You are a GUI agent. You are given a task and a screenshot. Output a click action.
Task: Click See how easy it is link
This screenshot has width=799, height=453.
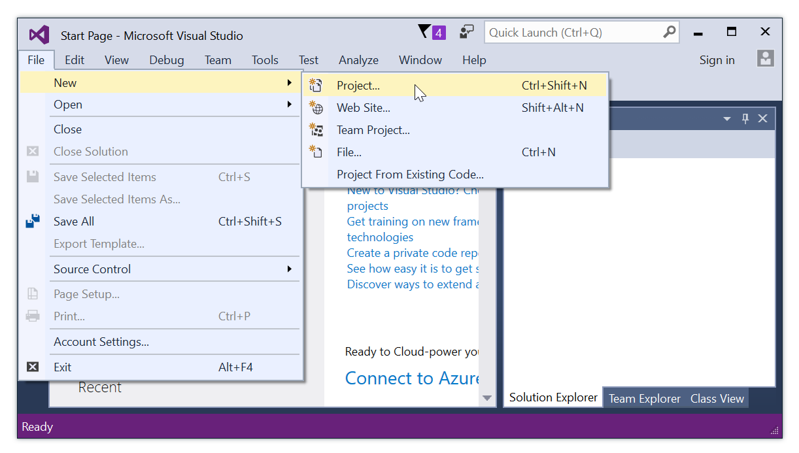[x=413, y=269]
